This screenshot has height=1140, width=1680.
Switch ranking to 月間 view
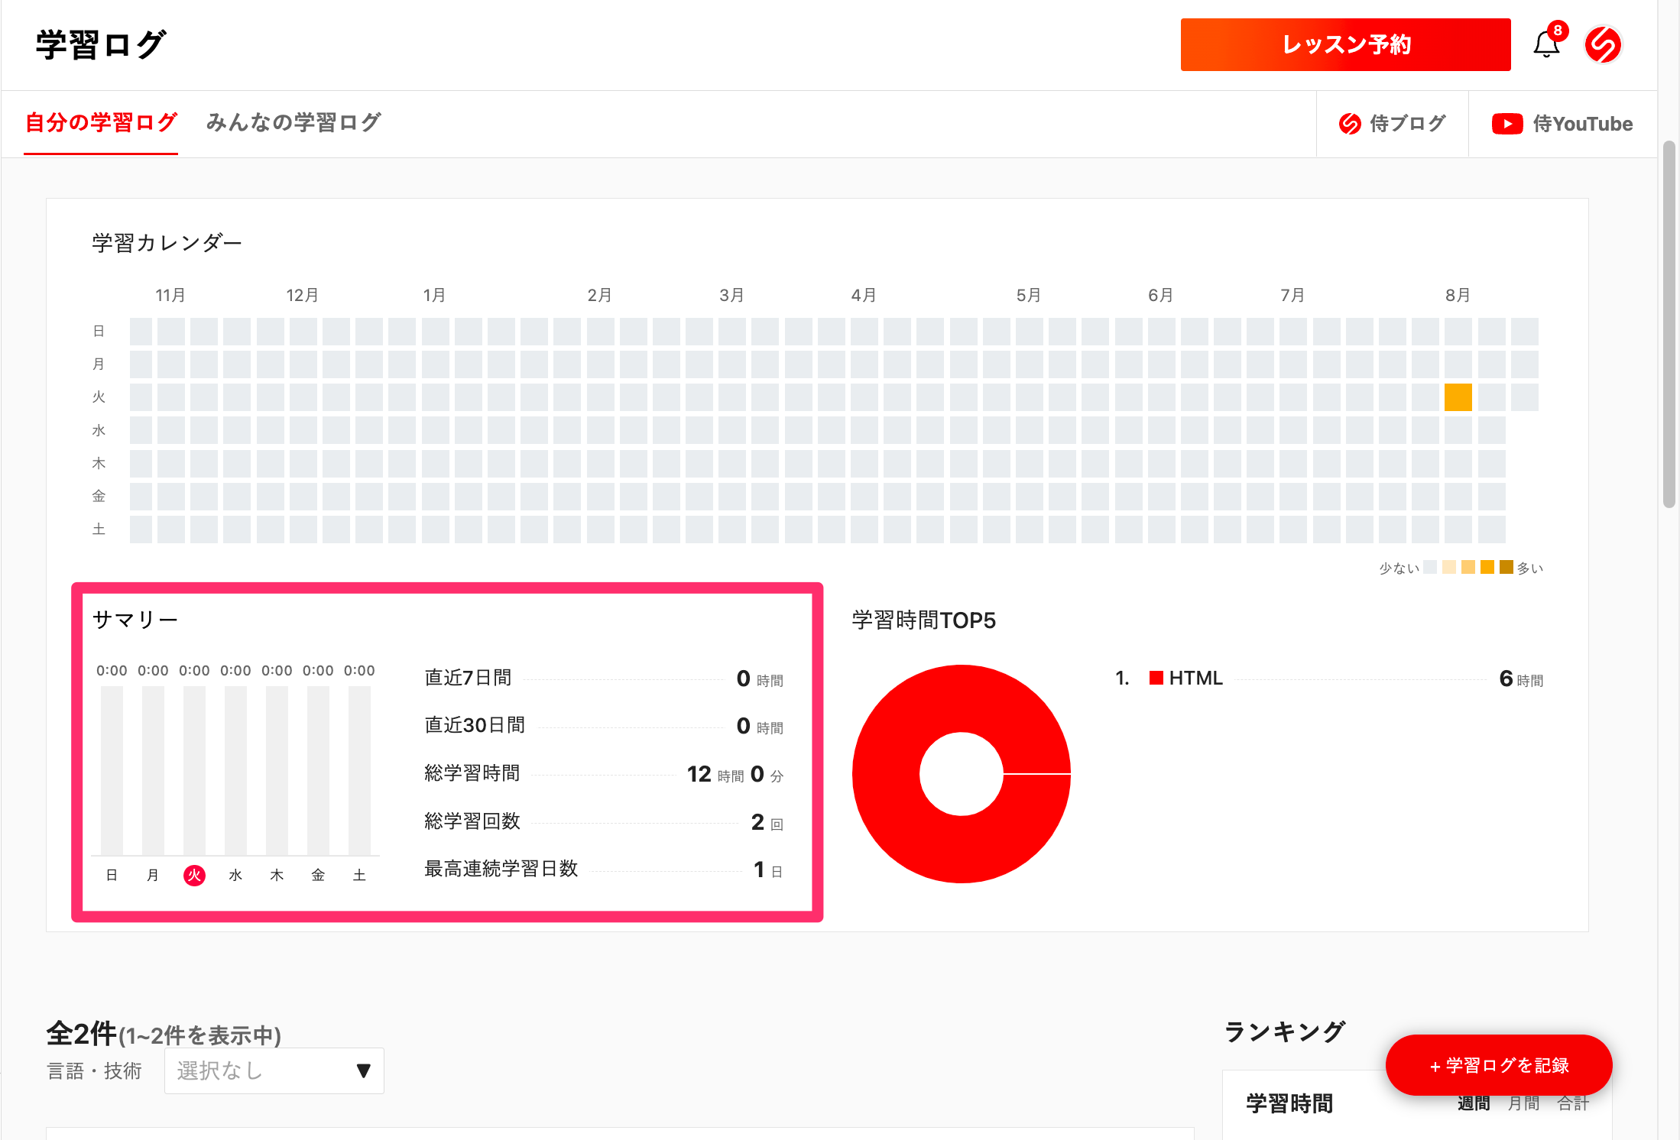pos(1523,1104)
